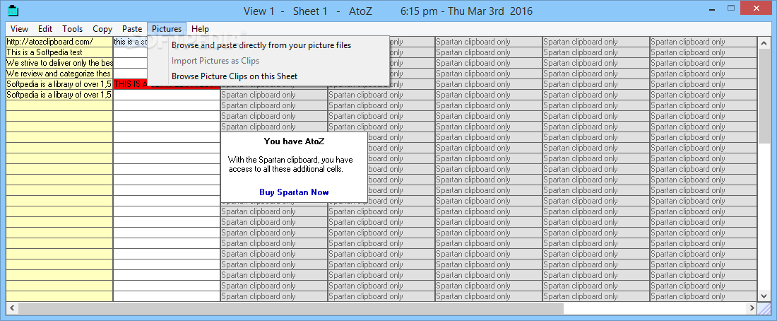The height and width of the screenshot is (321, 777).
Task: Open the Copy menu
Action: [x=102, y=29]
